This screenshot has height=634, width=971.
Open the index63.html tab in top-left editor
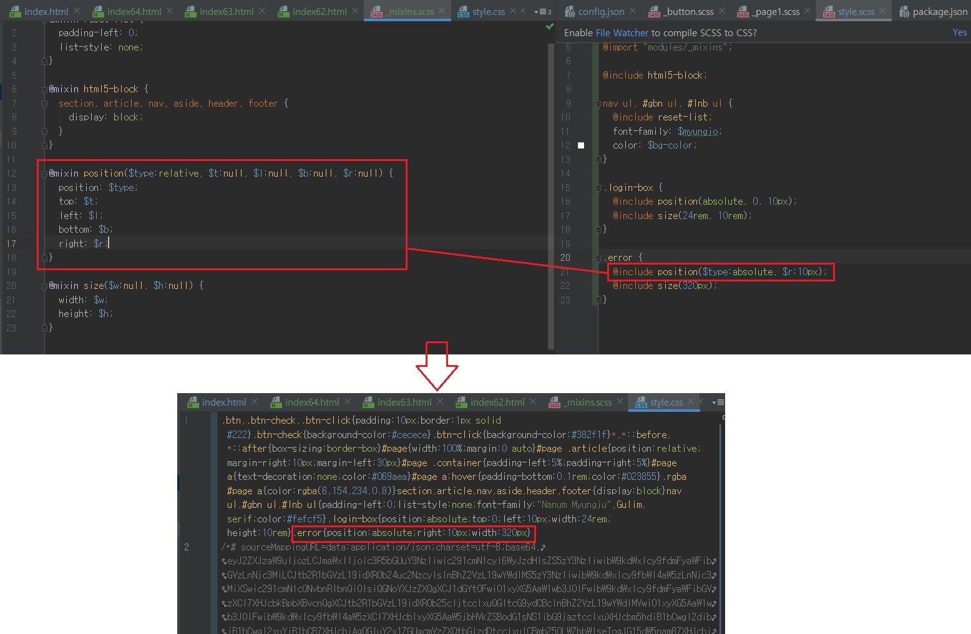coord(226,11)
